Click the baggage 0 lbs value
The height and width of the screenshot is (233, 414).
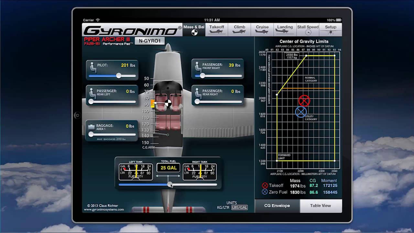point(130,126)
